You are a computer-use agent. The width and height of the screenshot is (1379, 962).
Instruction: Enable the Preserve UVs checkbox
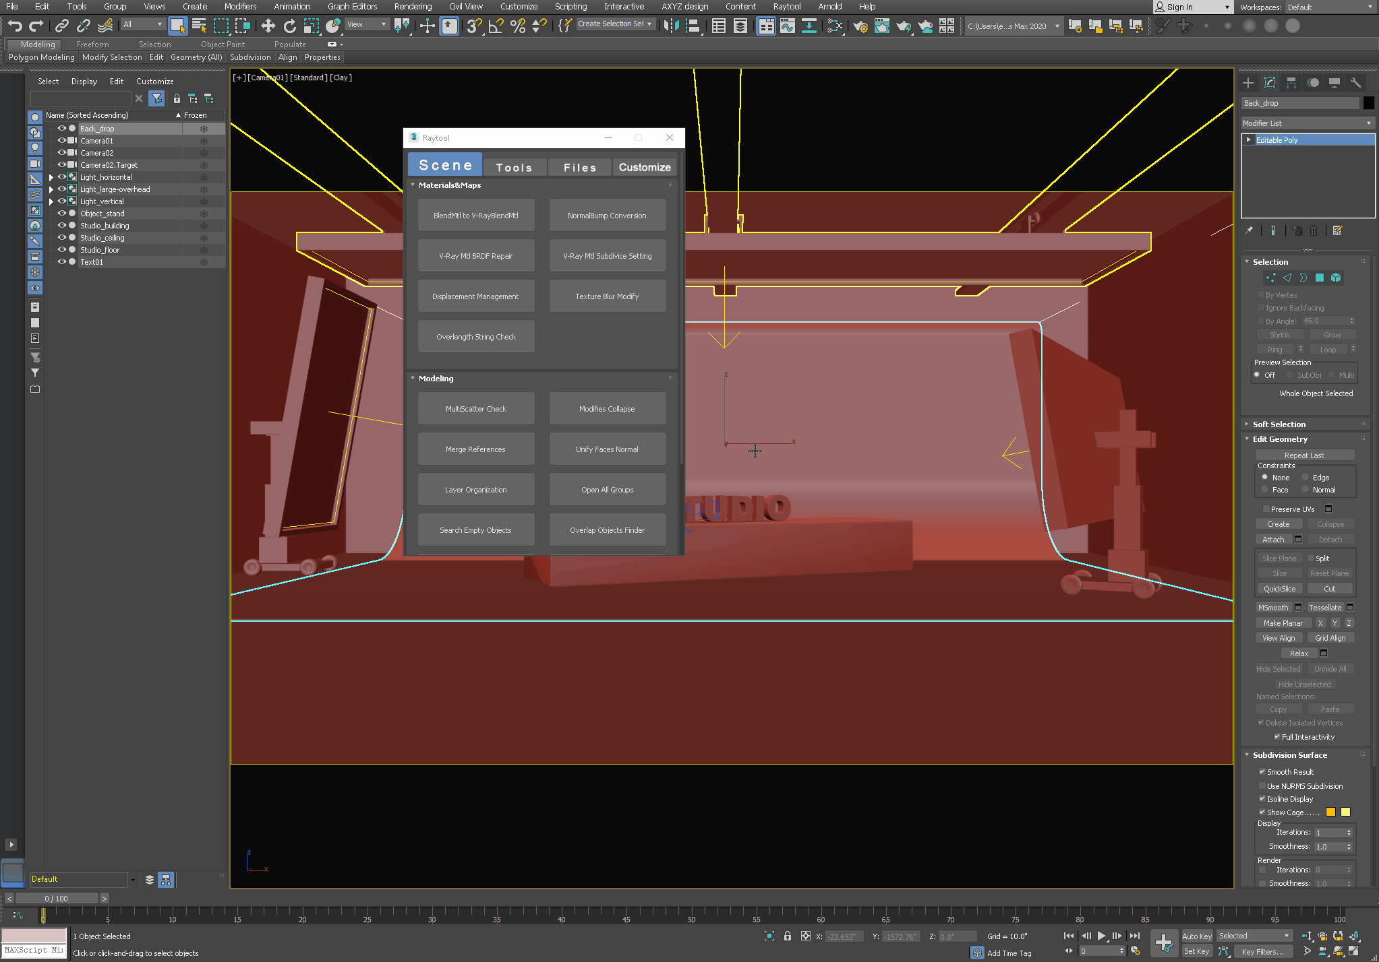click(x=1266, y=509)
